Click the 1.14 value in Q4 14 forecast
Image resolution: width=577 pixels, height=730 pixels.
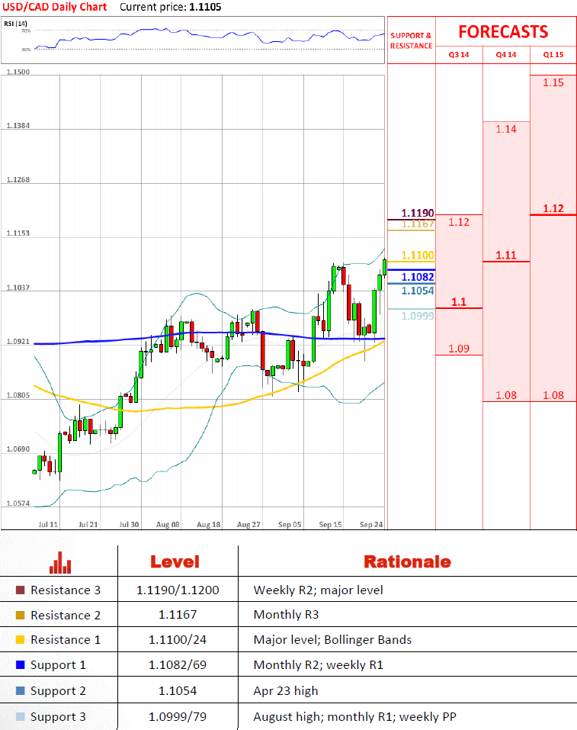pos(506,129)
